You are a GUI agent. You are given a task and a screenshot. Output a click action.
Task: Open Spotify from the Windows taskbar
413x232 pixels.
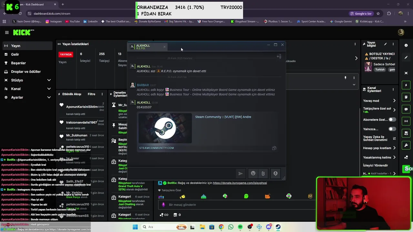[240, 227]
